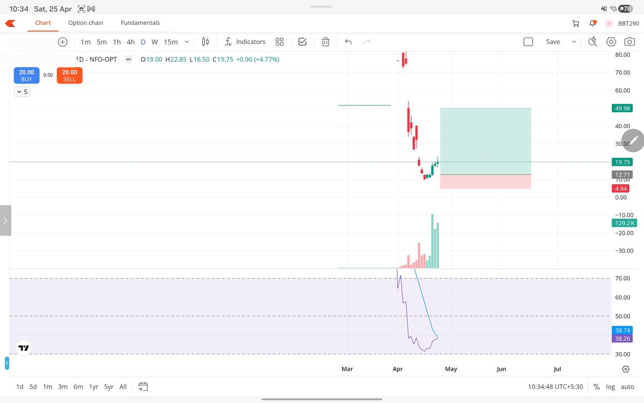
Task: Set range to 6m
Action: (78, 386)
